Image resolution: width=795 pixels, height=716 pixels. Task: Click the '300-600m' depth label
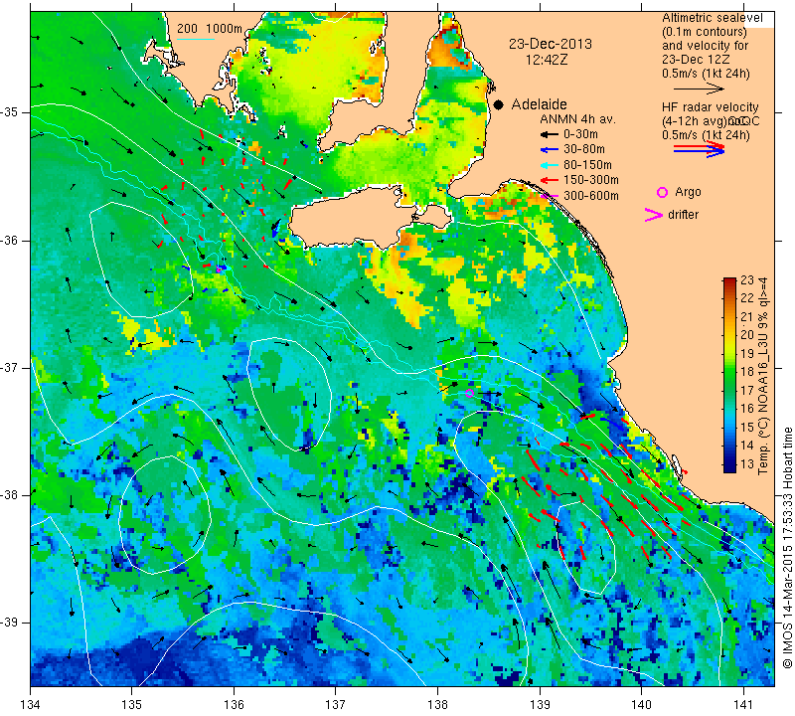pos(591,196)
